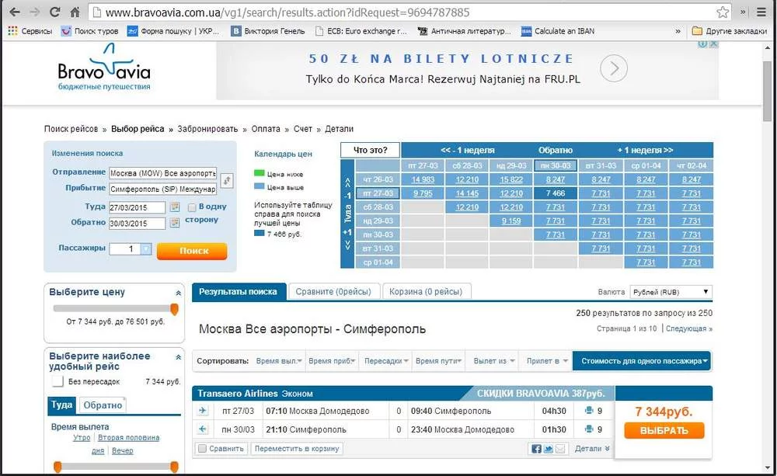777x476 pixels.
Task: Show more bookmarks with the » chevron
Action: (678, 31)
